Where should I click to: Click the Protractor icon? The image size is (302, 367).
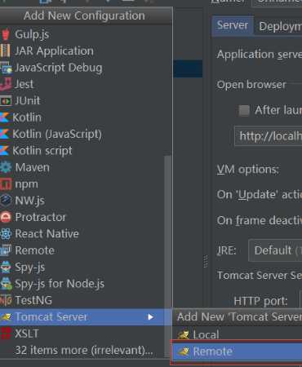6,217
